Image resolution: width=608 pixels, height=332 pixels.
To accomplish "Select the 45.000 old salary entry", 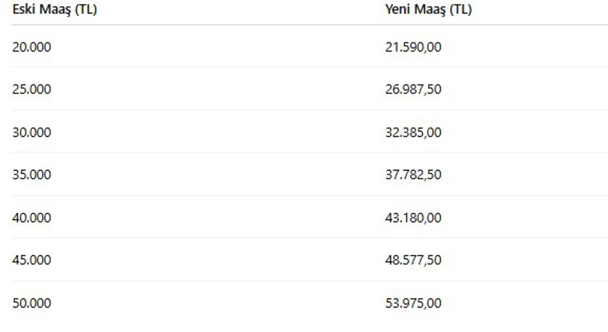I will [x=31, y=260].
